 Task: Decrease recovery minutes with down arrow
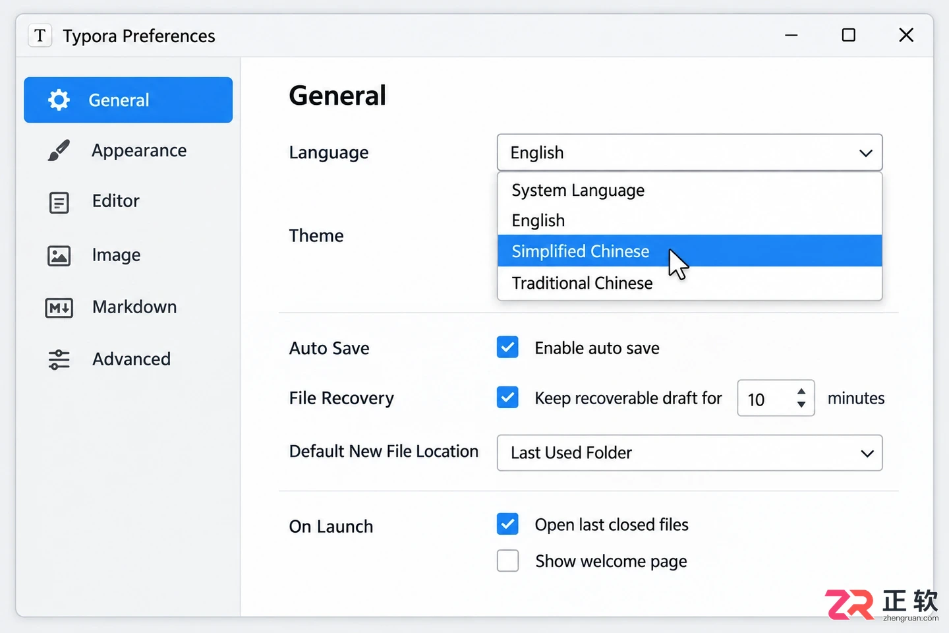point(801,404)
